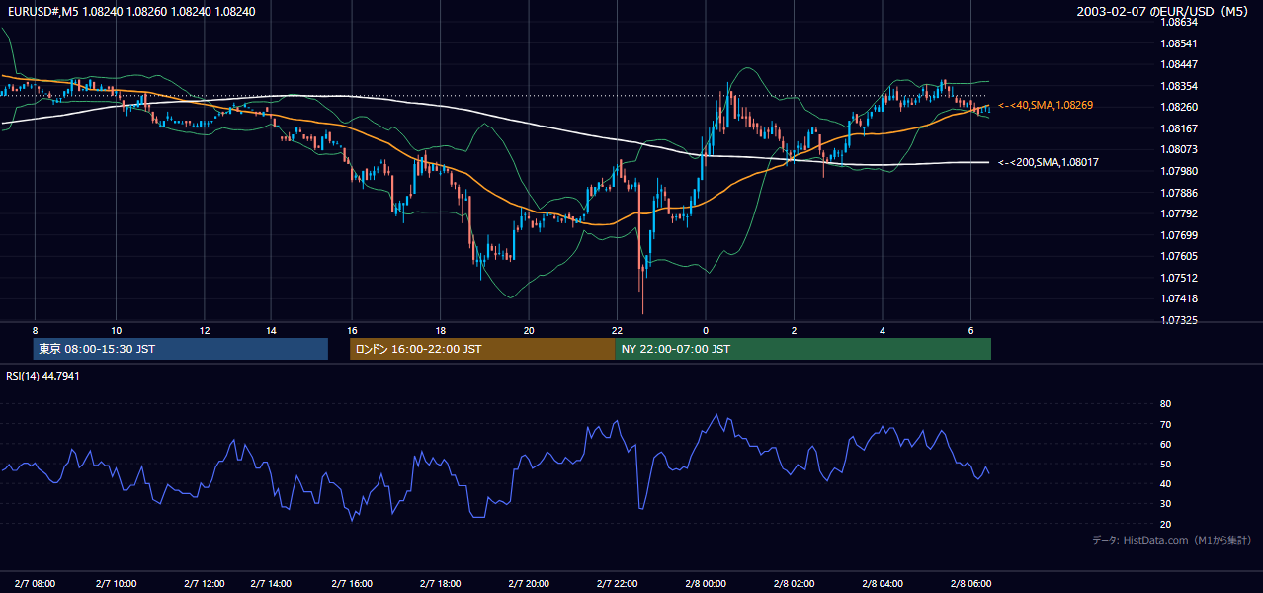Select the 1.07418 price axis label
The image size is (1263, 593).
[1180, 298]
